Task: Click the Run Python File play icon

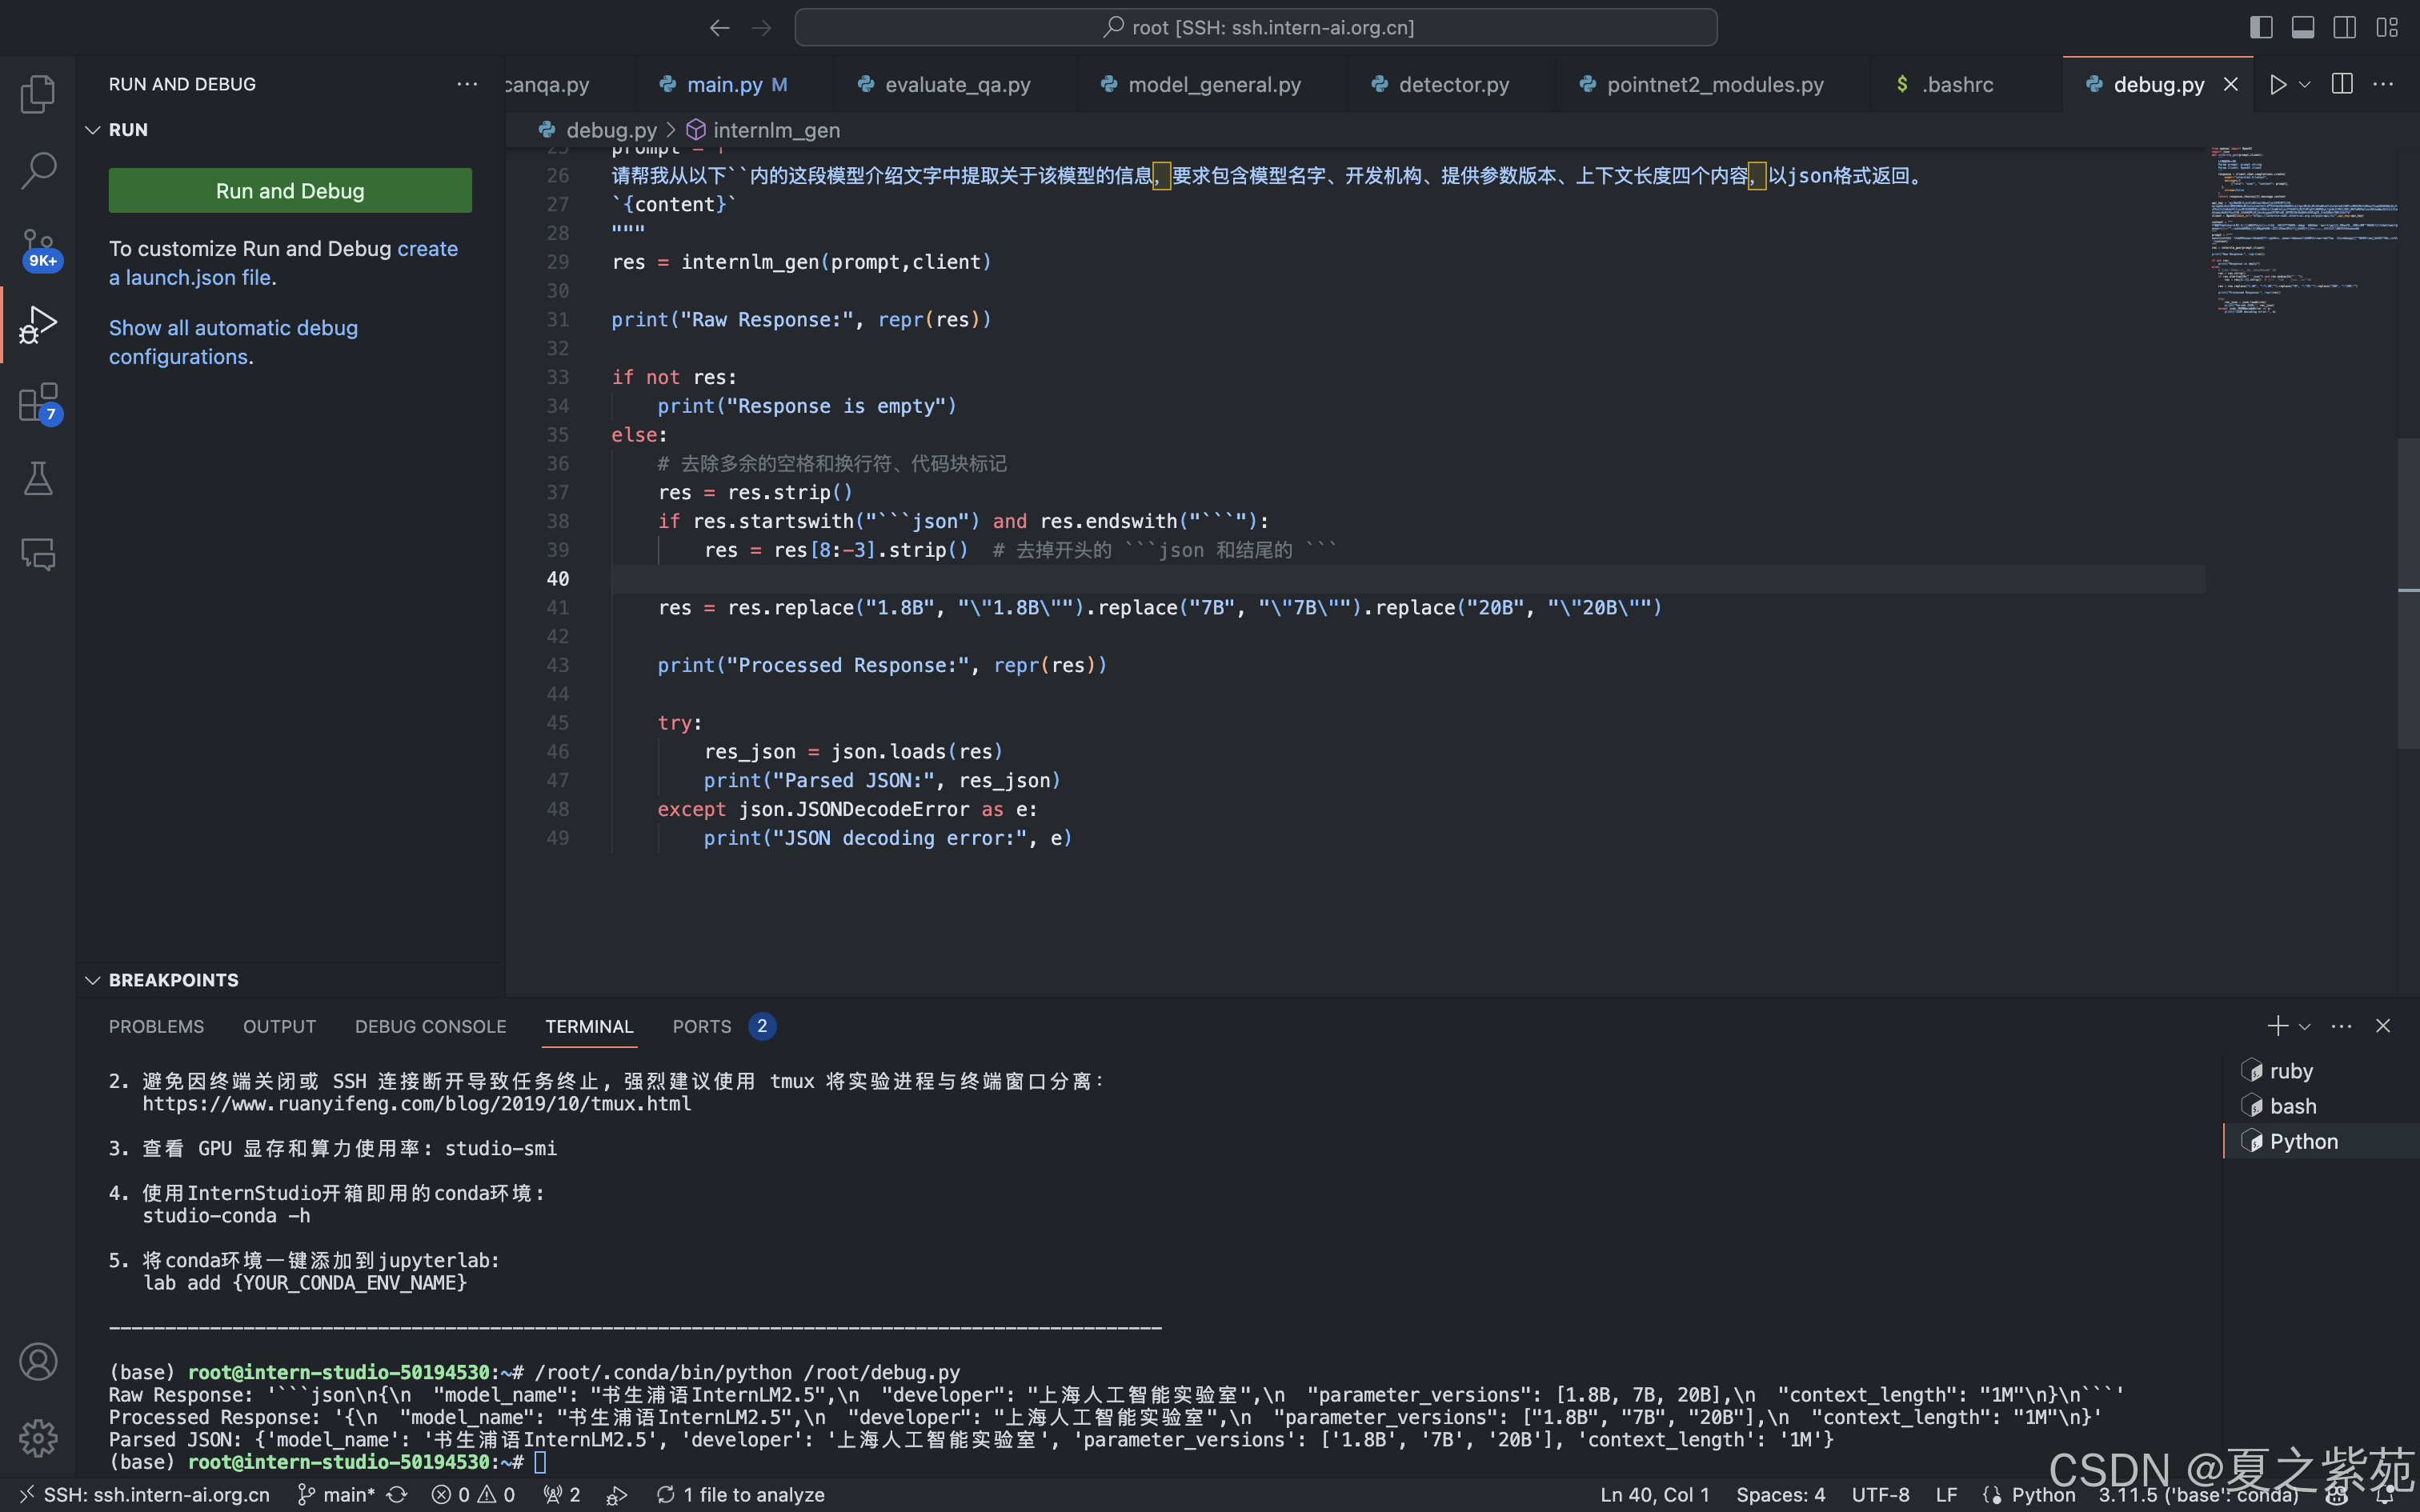Action: [x=2278, y=85]
